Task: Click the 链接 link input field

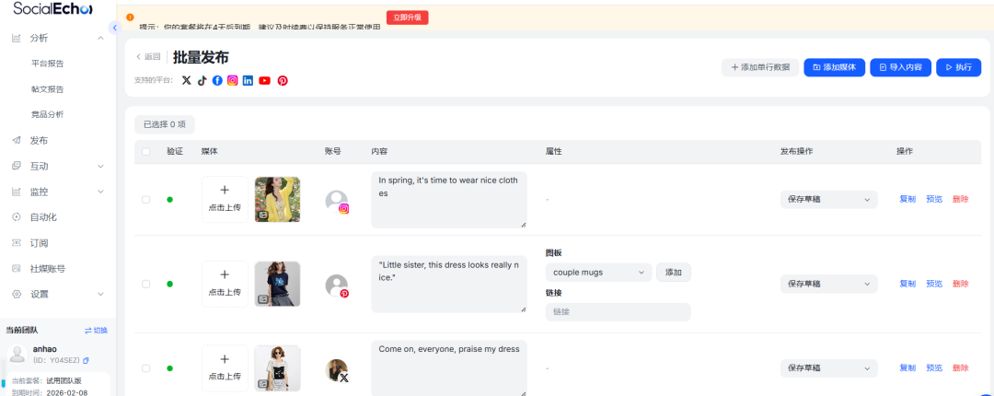Action: pyautogui.click(x=618, y=312)
